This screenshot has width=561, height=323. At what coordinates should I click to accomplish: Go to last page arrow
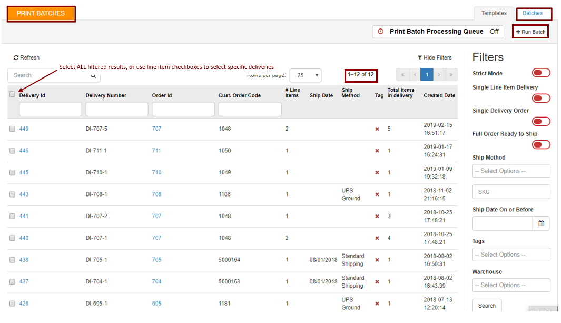click(x=451, y=75)
